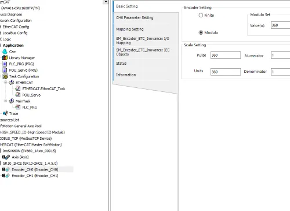The height and width of the screenshot is (211, 290).
Task: Select Library Manager in the tree
Action: coord(22,58)
